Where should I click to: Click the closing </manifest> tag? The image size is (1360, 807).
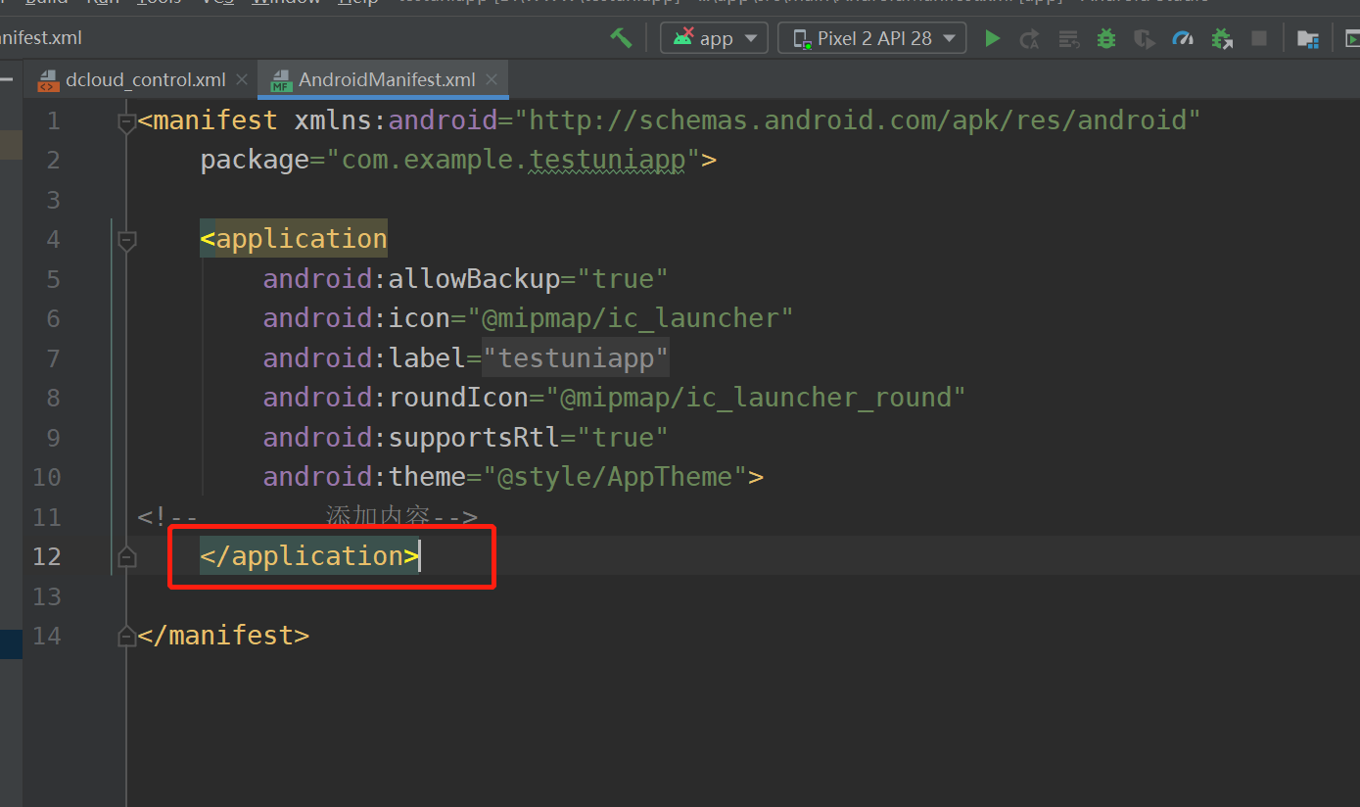[x=223, y=636]
